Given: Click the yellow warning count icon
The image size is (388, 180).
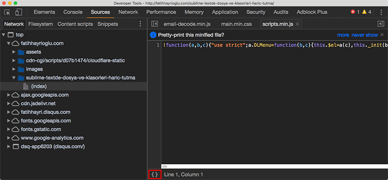Looking at the screenshot, I should (364, 12).
